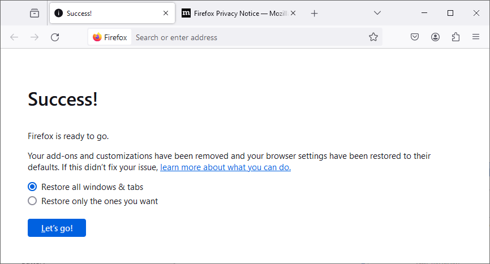
Task: Open the application hamburger menu
Action: point(476,37)
